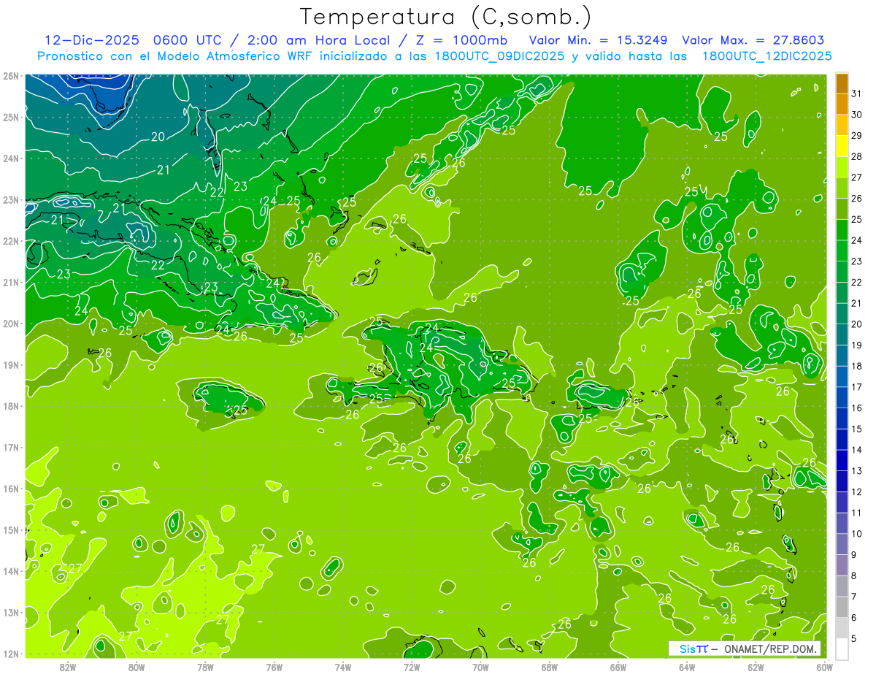Click the teal colorbar segment between 19 and 20
Screen dimensions: 876x677
coord(842,334)
